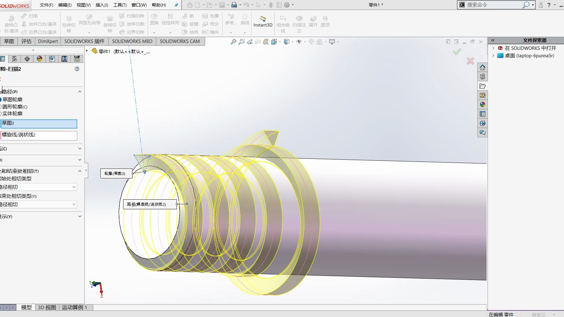Switch to the SOLIDWORKS CAM tab
This screenshot has width=564, height=317.
[180, 41]
